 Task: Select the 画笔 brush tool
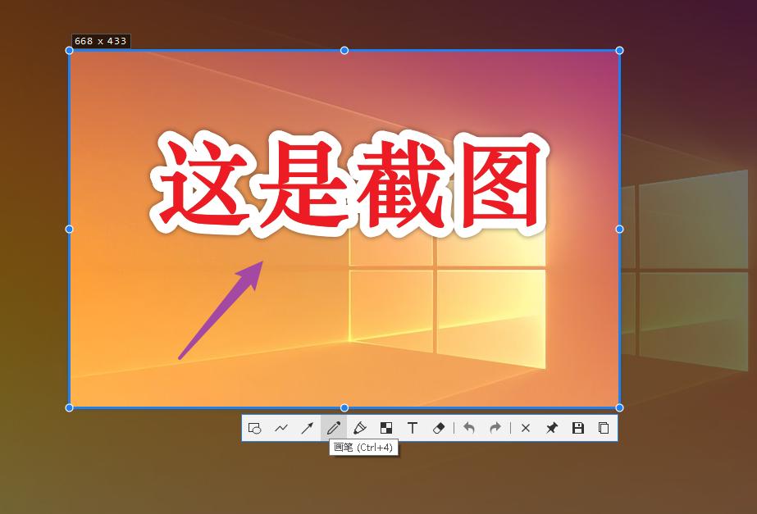[x=334, y=427]
